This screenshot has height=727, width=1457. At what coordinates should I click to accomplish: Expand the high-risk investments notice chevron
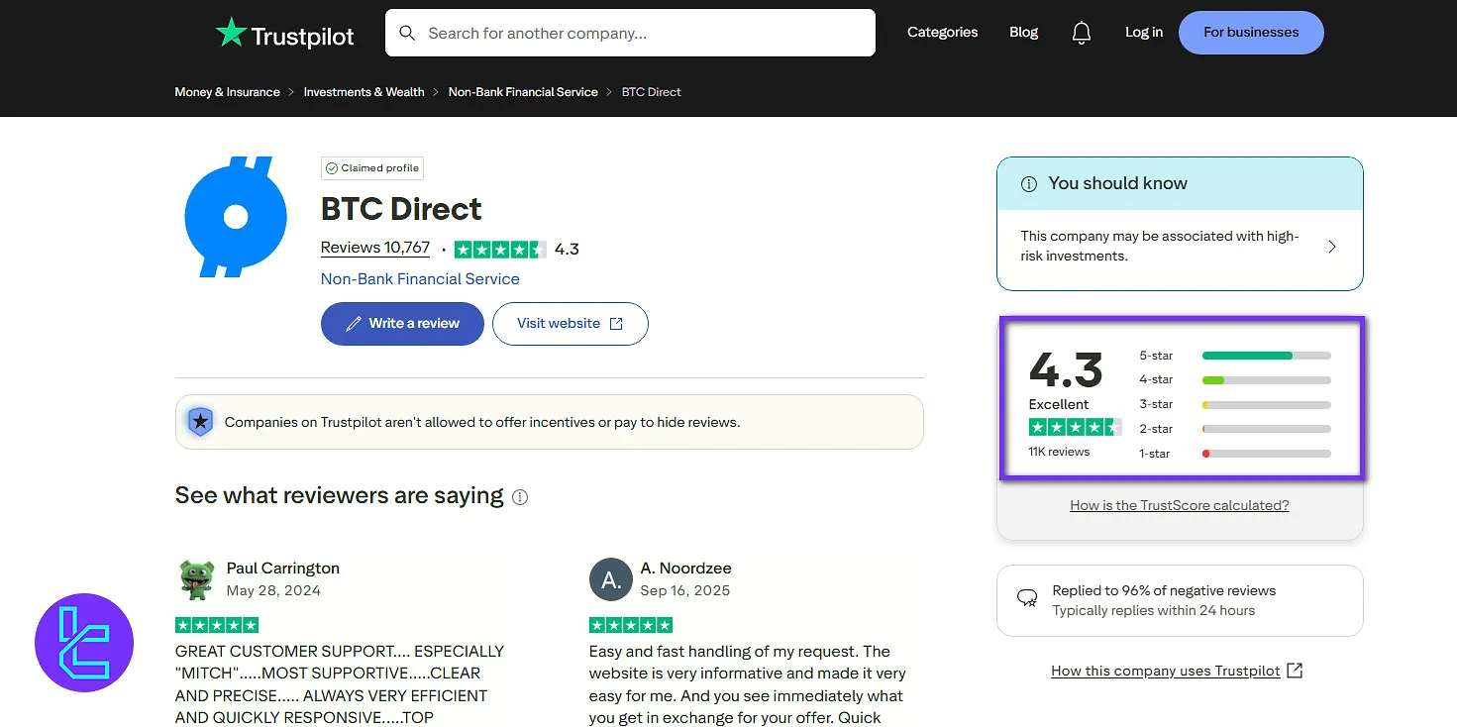[1332, 246]
